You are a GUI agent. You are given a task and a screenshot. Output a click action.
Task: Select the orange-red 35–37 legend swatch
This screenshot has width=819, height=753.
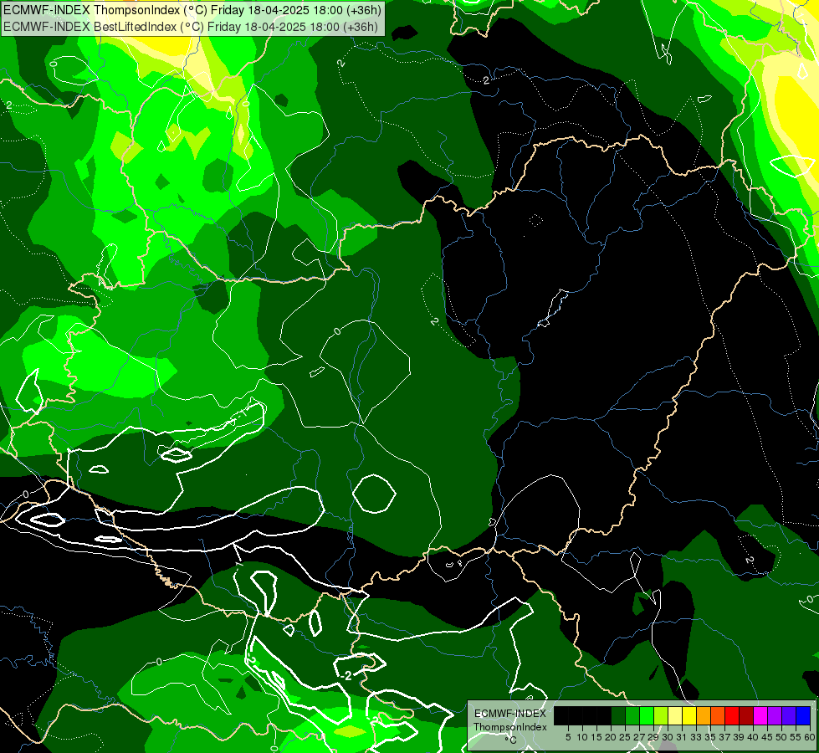pyautogui.click(x=718, y=715)
